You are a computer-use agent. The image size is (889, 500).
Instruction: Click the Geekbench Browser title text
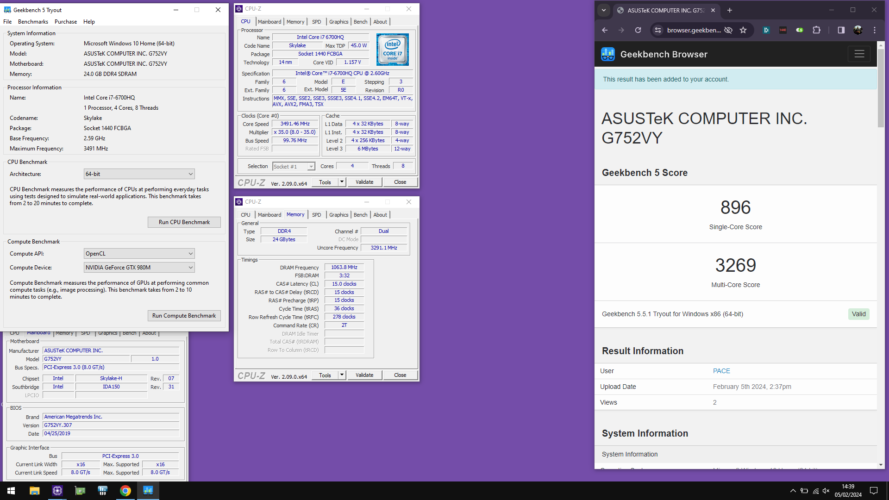pos(664,54)
